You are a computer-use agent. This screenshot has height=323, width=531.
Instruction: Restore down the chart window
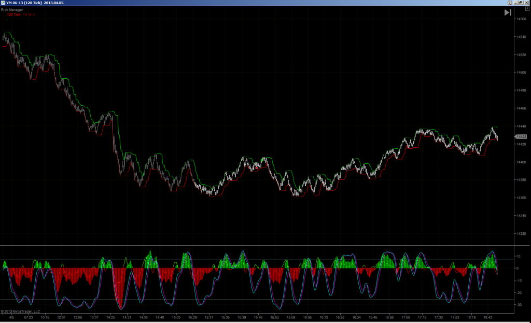coord(521,3)
